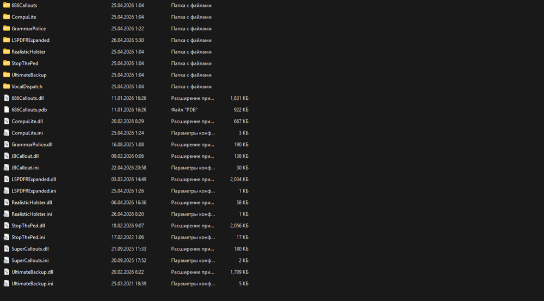Select the LSPDFRExpanded folder icon
544x301 pixels.
(6, 40)
